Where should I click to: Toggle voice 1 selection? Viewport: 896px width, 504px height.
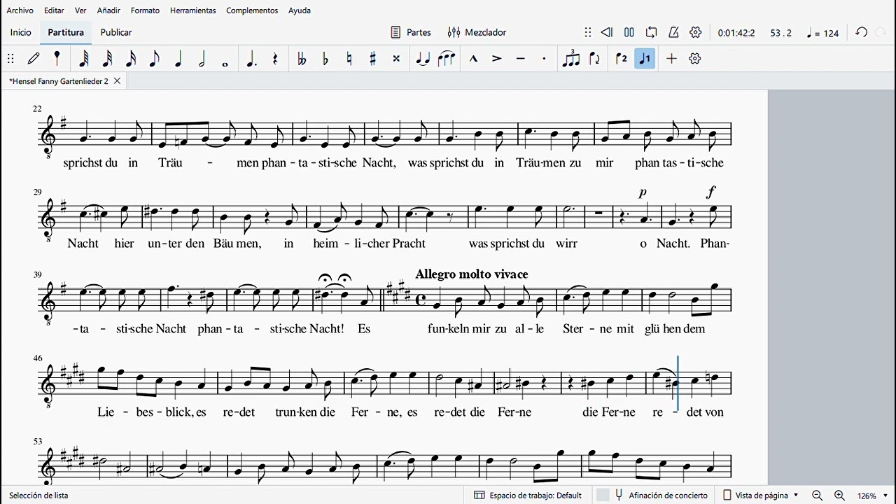645,59
